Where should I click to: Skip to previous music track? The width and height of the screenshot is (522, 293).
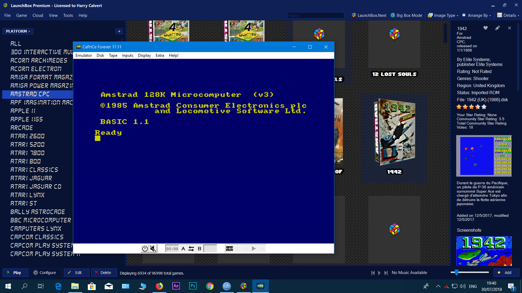pos(373,273)
